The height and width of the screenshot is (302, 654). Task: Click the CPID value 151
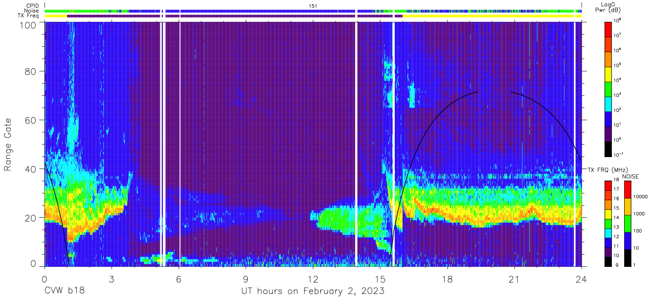(313, 5)
